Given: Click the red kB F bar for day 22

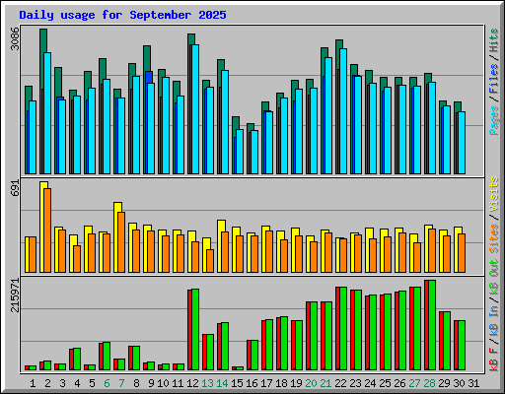Looking at the screenshot, I should tap(337, 329).
